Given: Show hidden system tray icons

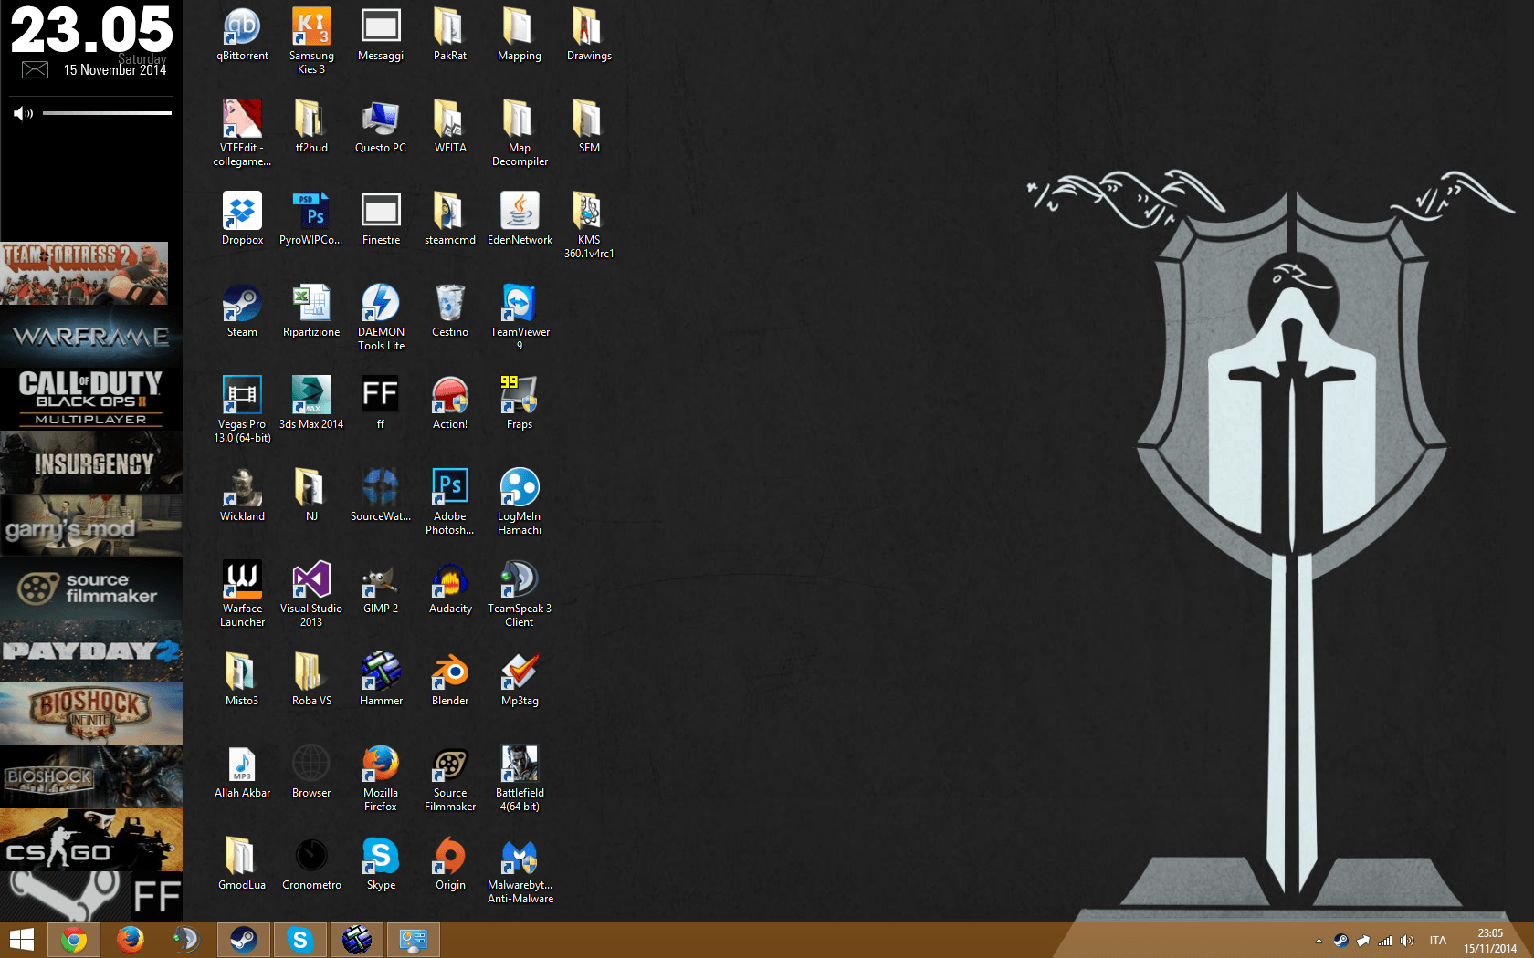Looking at the screenshot, I should [x=1319, y=941].
